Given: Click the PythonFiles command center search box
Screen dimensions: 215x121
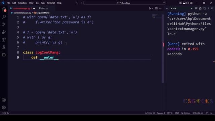Looking at the screenshot, I should [x=124, y=3].
